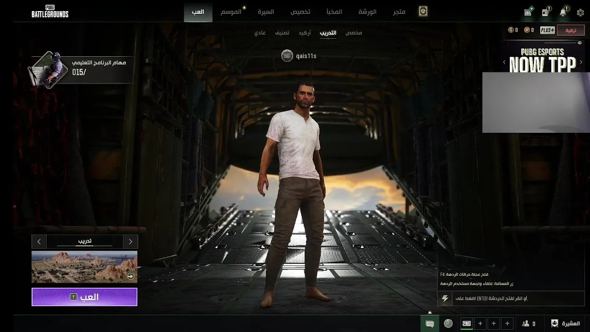Click the map info arrow on the thumbnail
590x332 pixels.
131,276
